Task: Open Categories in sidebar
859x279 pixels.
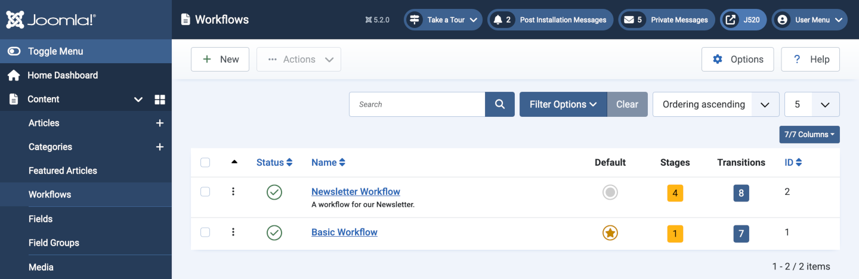Action: tap(50, 147)
